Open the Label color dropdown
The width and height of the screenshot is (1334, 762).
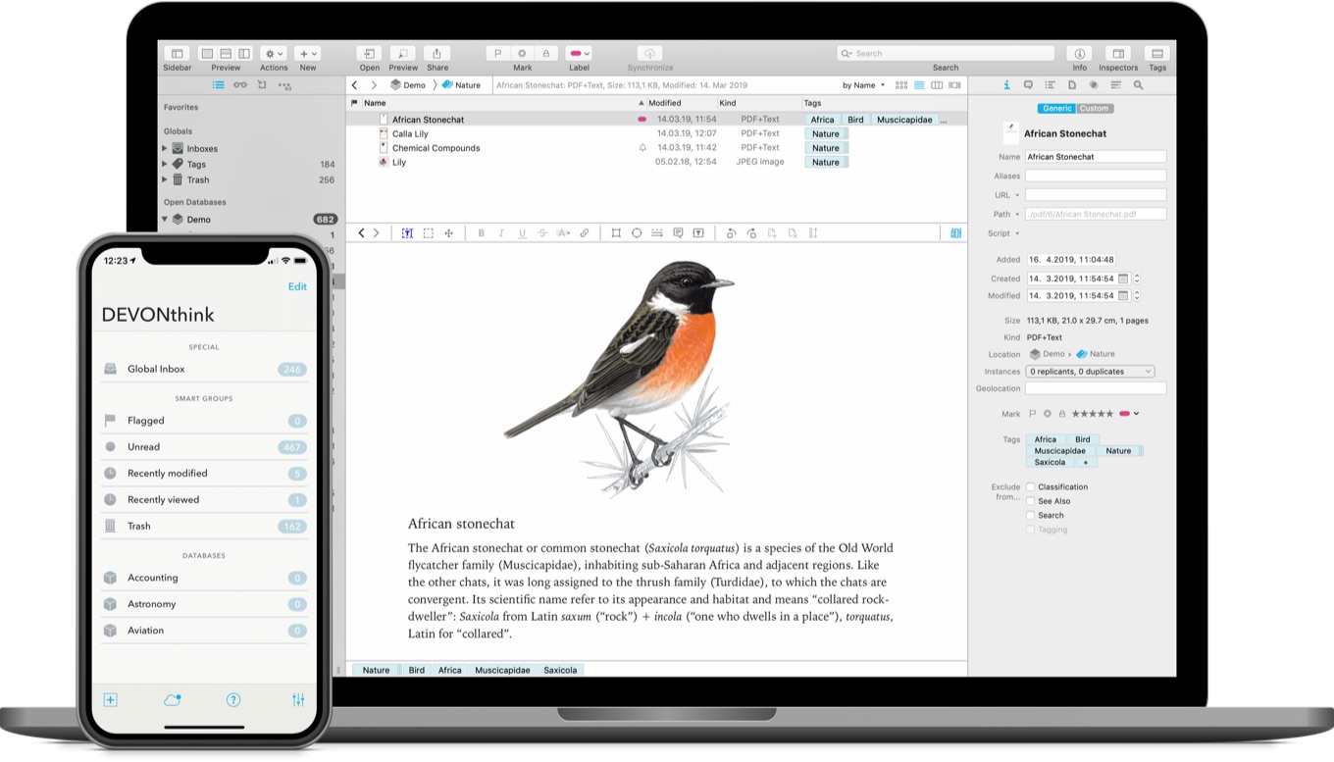tap(579, 54)
